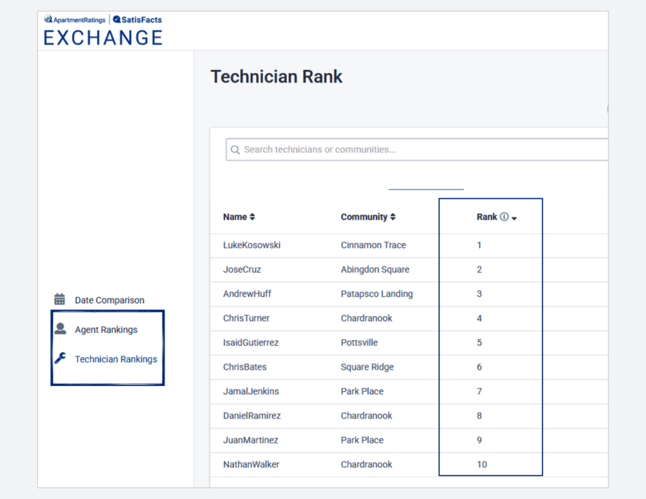The height and width of the screenshot is (499, 646).
Task: Click the person icon beside Agent Rankings
Action: pyautogui.click(x=60, y=329)
